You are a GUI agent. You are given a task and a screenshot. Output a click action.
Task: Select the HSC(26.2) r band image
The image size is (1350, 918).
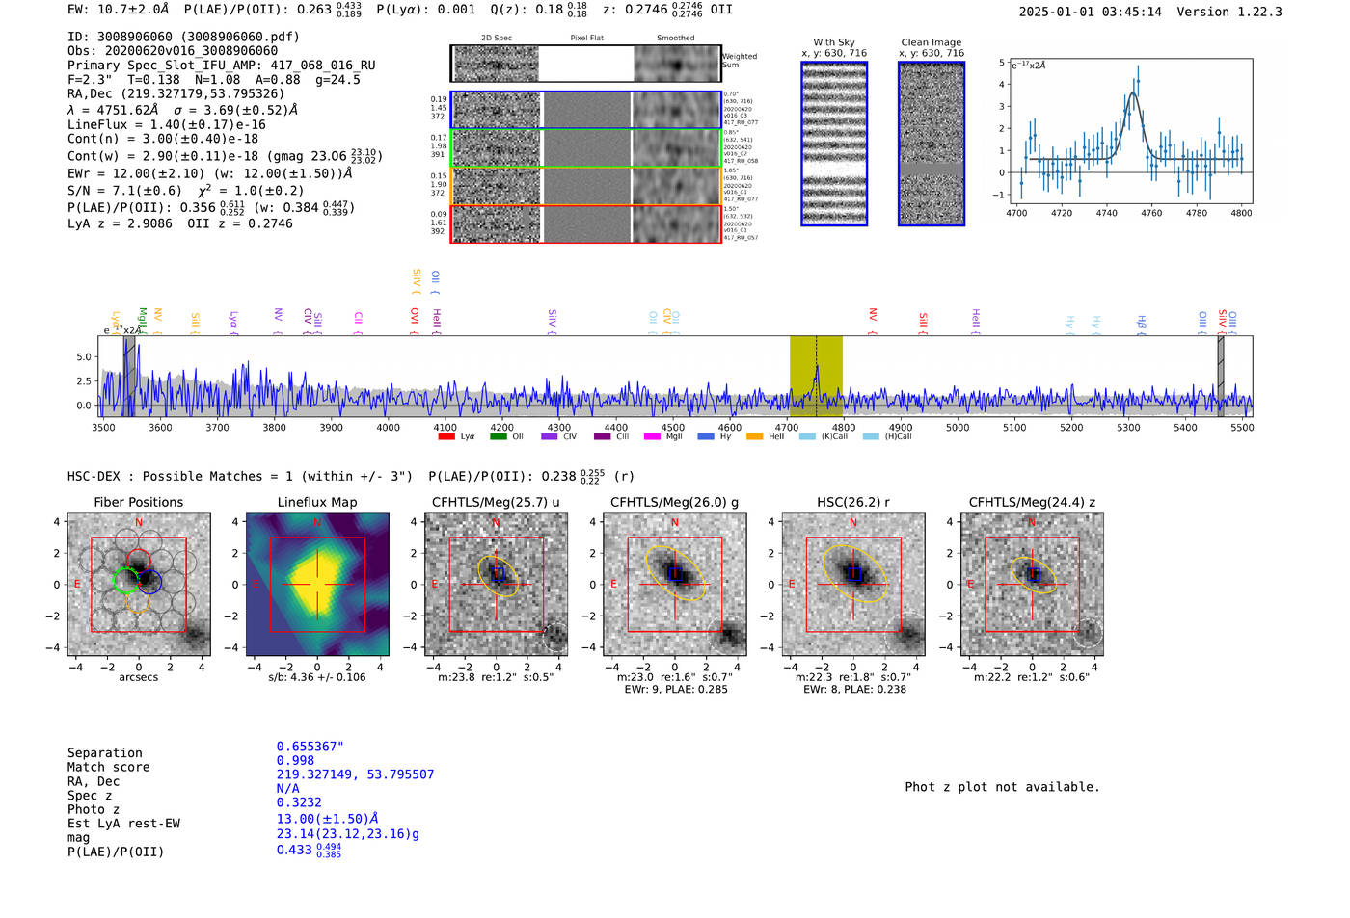tap(852, 585)
